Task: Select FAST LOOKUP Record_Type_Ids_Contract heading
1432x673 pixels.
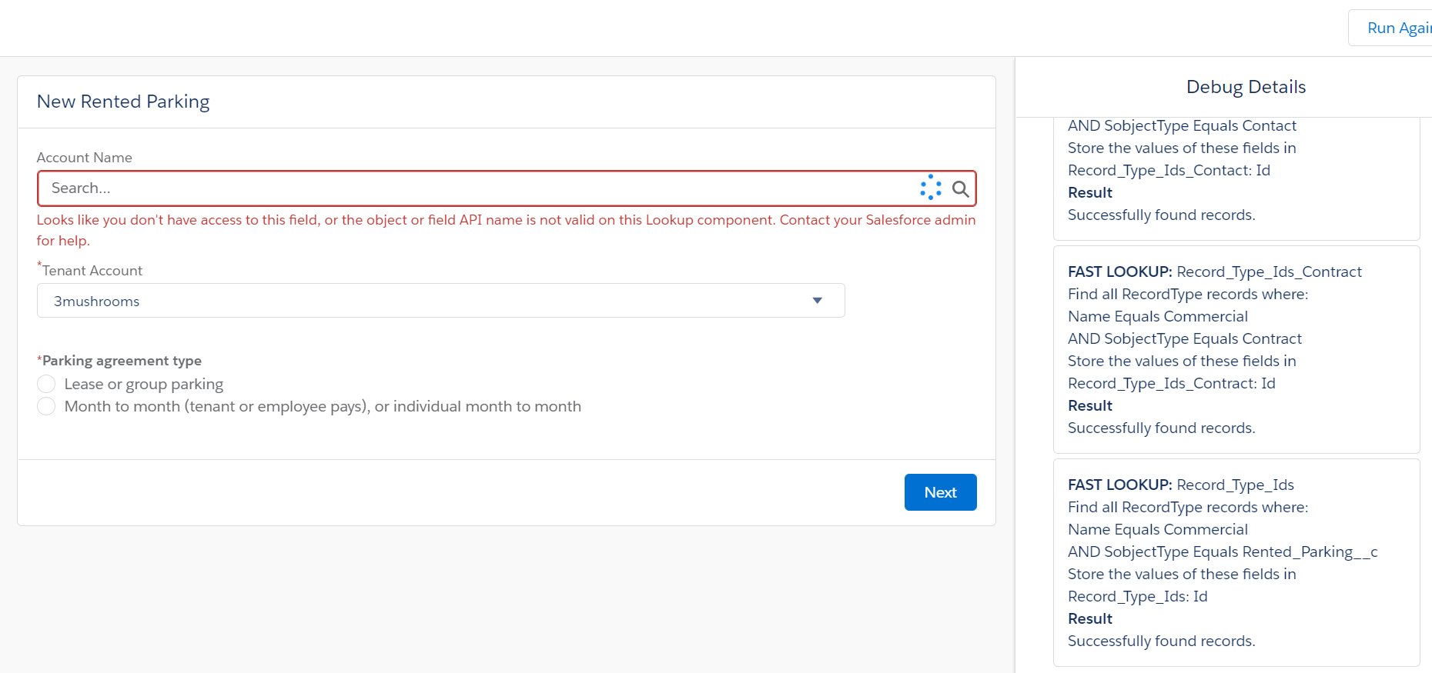Action: pos(1214,272)
